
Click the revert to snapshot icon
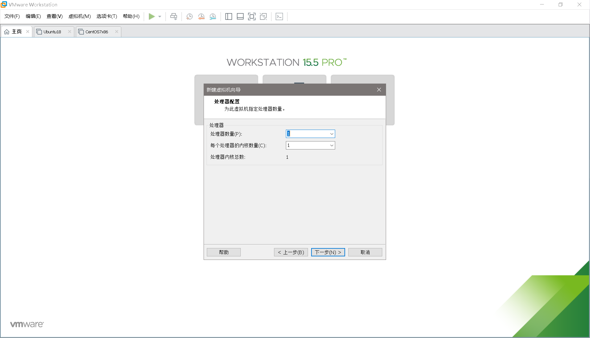[201, 17]
